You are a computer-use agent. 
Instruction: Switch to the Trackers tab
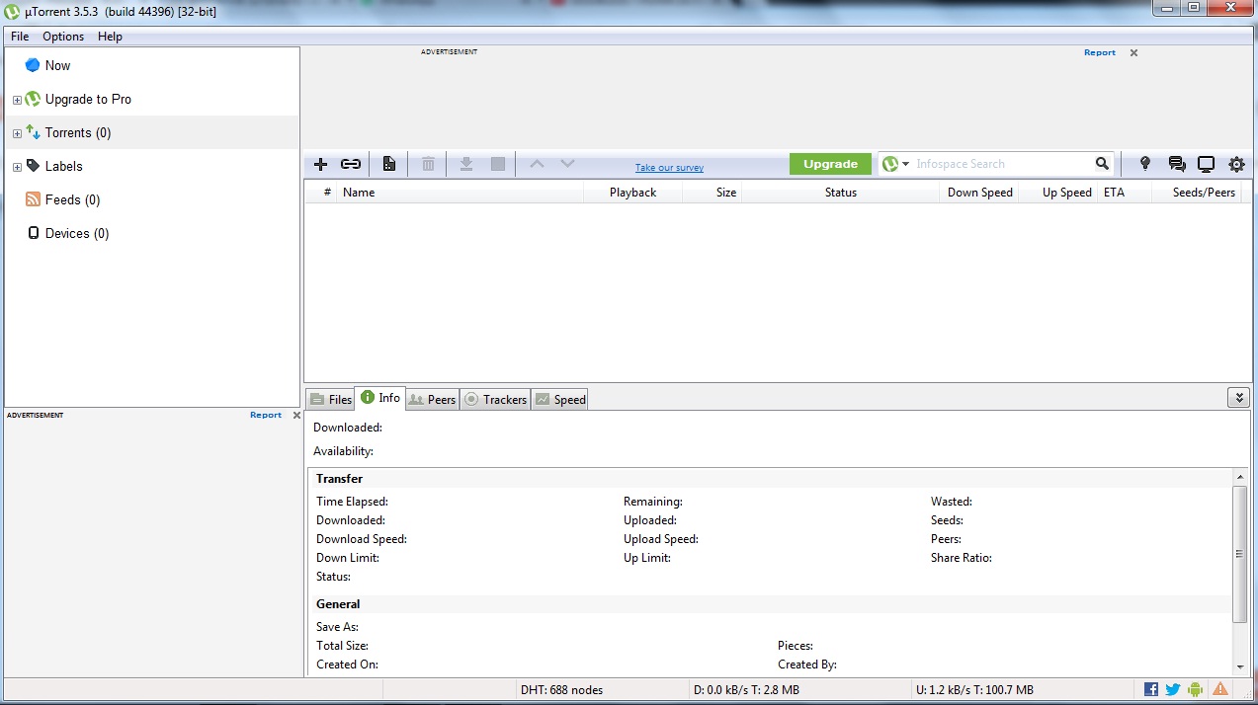click(495, 399)
